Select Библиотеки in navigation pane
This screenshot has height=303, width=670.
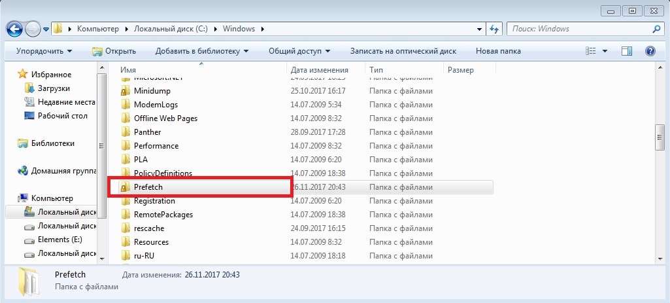52,143
